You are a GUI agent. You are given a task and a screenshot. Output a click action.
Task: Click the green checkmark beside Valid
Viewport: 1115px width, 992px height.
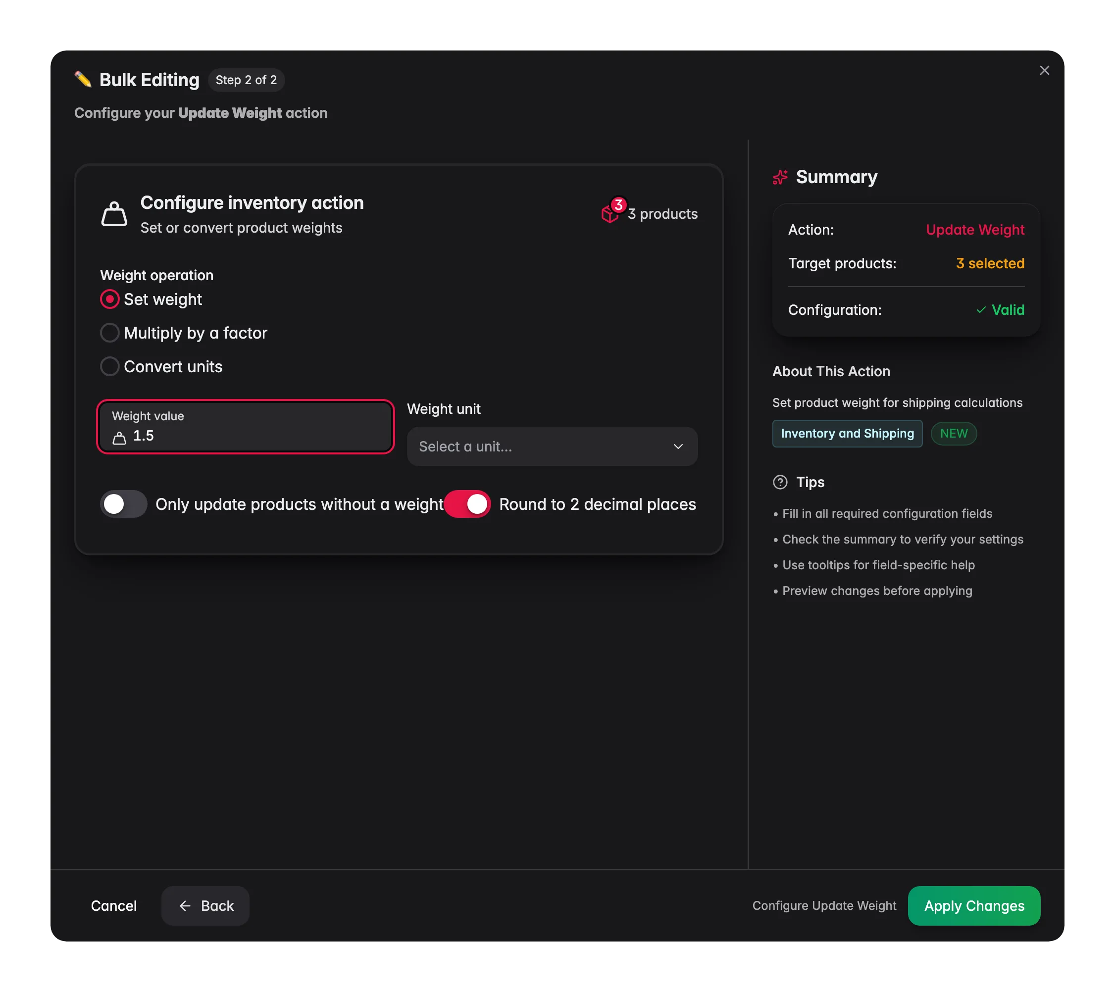coord(981,310)
